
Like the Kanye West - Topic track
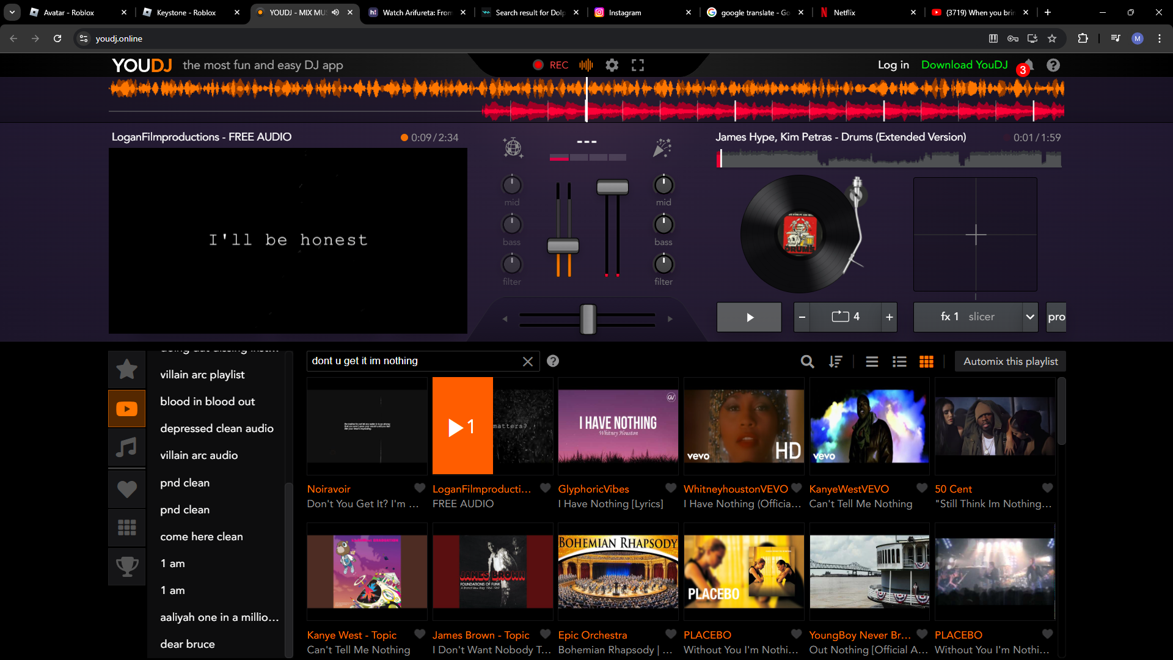coord(420,634)
